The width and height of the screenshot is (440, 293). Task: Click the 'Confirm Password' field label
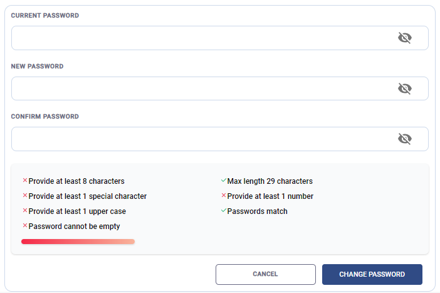(x=45, y=117)
